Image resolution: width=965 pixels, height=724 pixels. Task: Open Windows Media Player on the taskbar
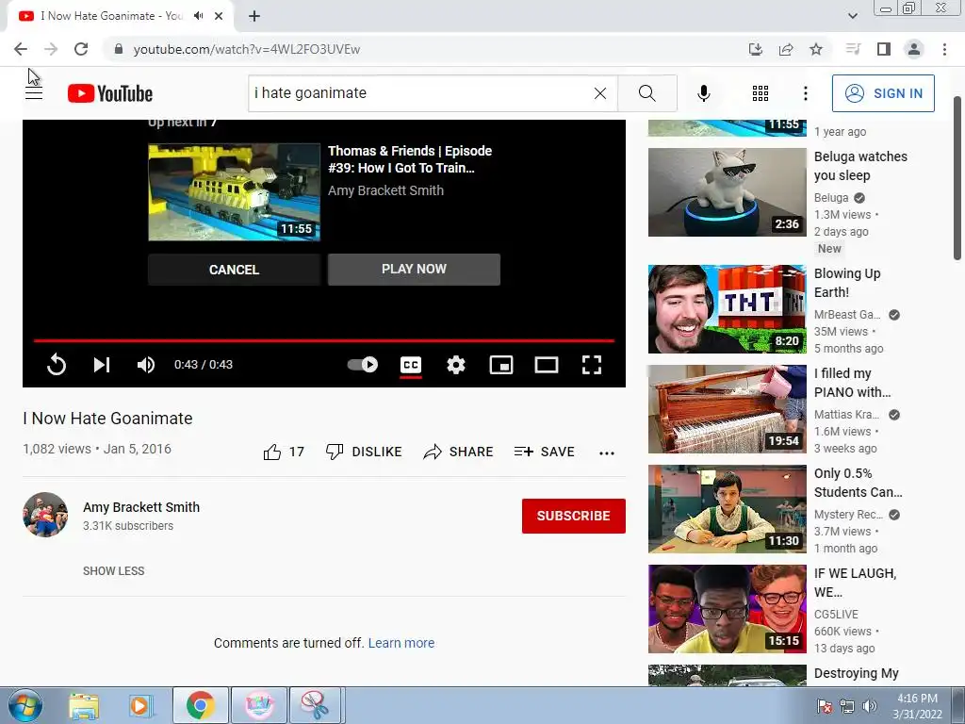141,706
